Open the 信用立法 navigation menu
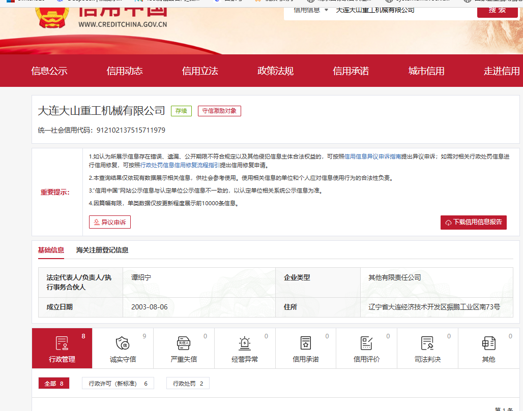Screen dimensions: 523x411 200,71
